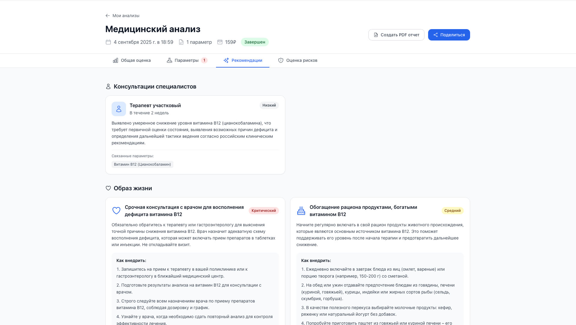Screen dimensions: 576x325
Task: Click the bar chart icon on 'Общая оценка'
Action: (115, 60)
